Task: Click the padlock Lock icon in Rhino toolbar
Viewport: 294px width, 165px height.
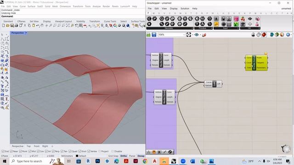Action: click(x=107, y=26)
